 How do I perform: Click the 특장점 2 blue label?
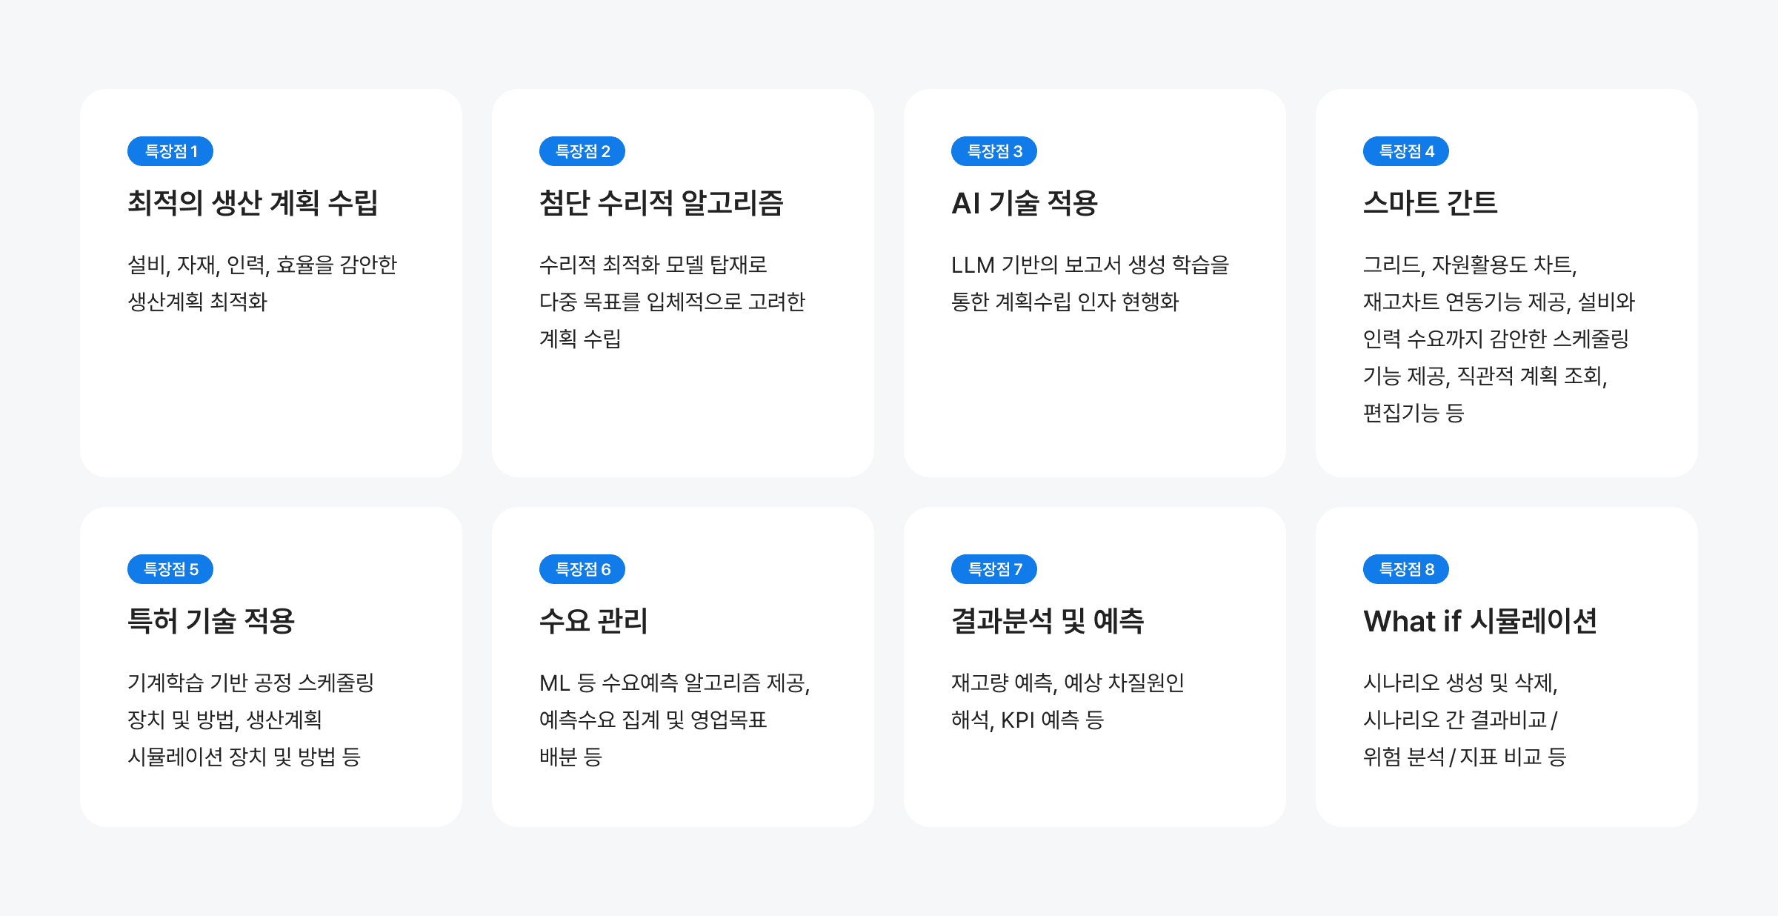point(582,151)
